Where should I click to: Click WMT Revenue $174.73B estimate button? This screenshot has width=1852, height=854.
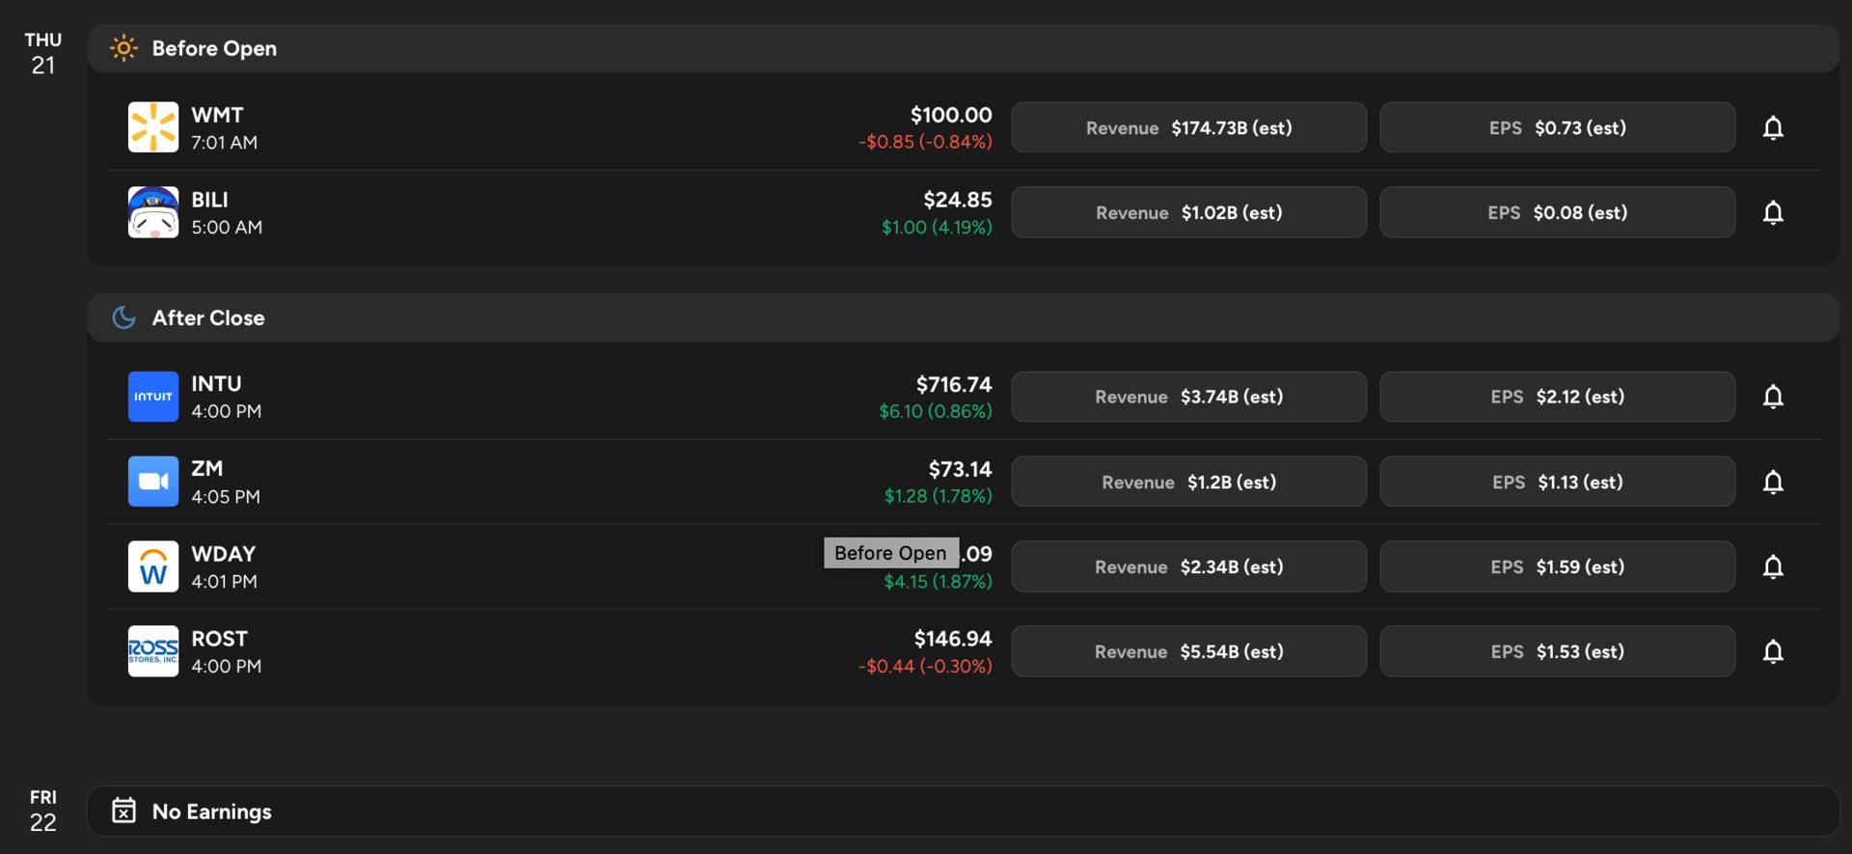(x=1188, y=127)
